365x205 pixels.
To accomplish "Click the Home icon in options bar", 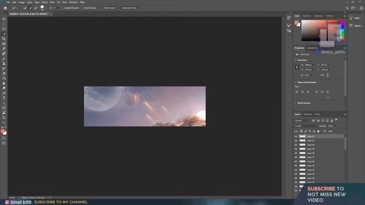I will (5, 8).
